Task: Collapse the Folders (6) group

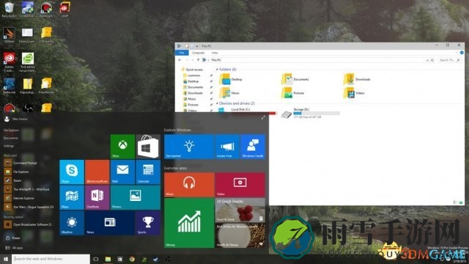Action: tap(217, 70)
